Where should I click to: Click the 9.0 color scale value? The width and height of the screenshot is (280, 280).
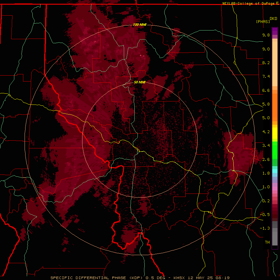(x=266, y=49)
